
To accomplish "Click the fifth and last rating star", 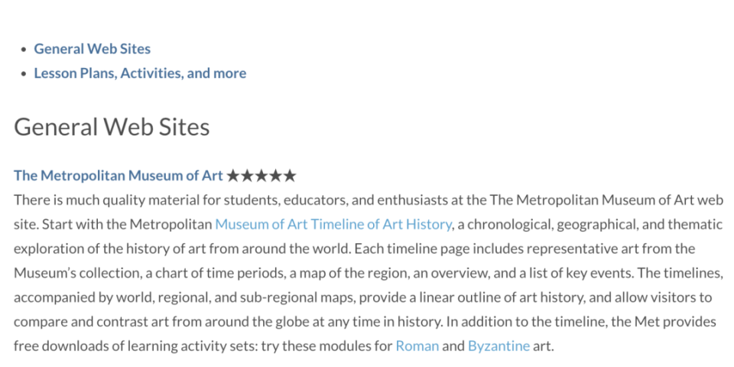I will [289, 176].
